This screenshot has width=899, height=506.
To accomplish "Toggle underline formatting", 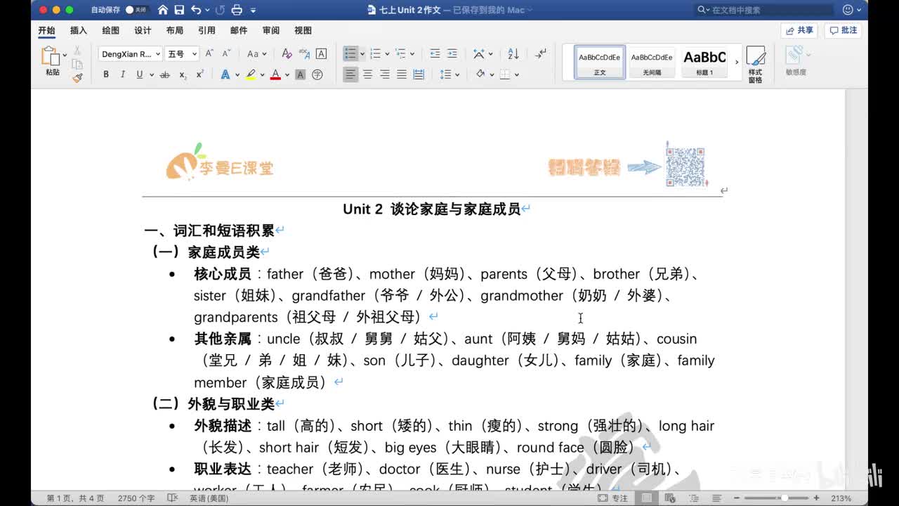I will click(x=140, y=74).
